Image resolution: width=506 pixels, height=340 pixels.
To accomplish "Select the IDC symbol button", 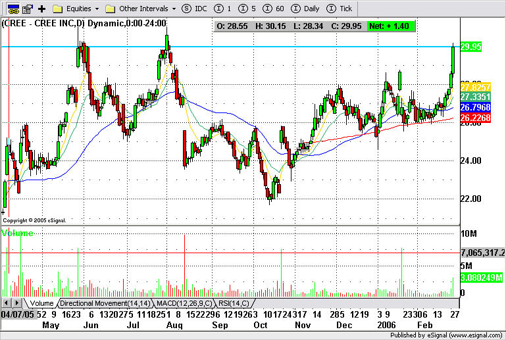I will pyautogui.click(x=194, y=9).
